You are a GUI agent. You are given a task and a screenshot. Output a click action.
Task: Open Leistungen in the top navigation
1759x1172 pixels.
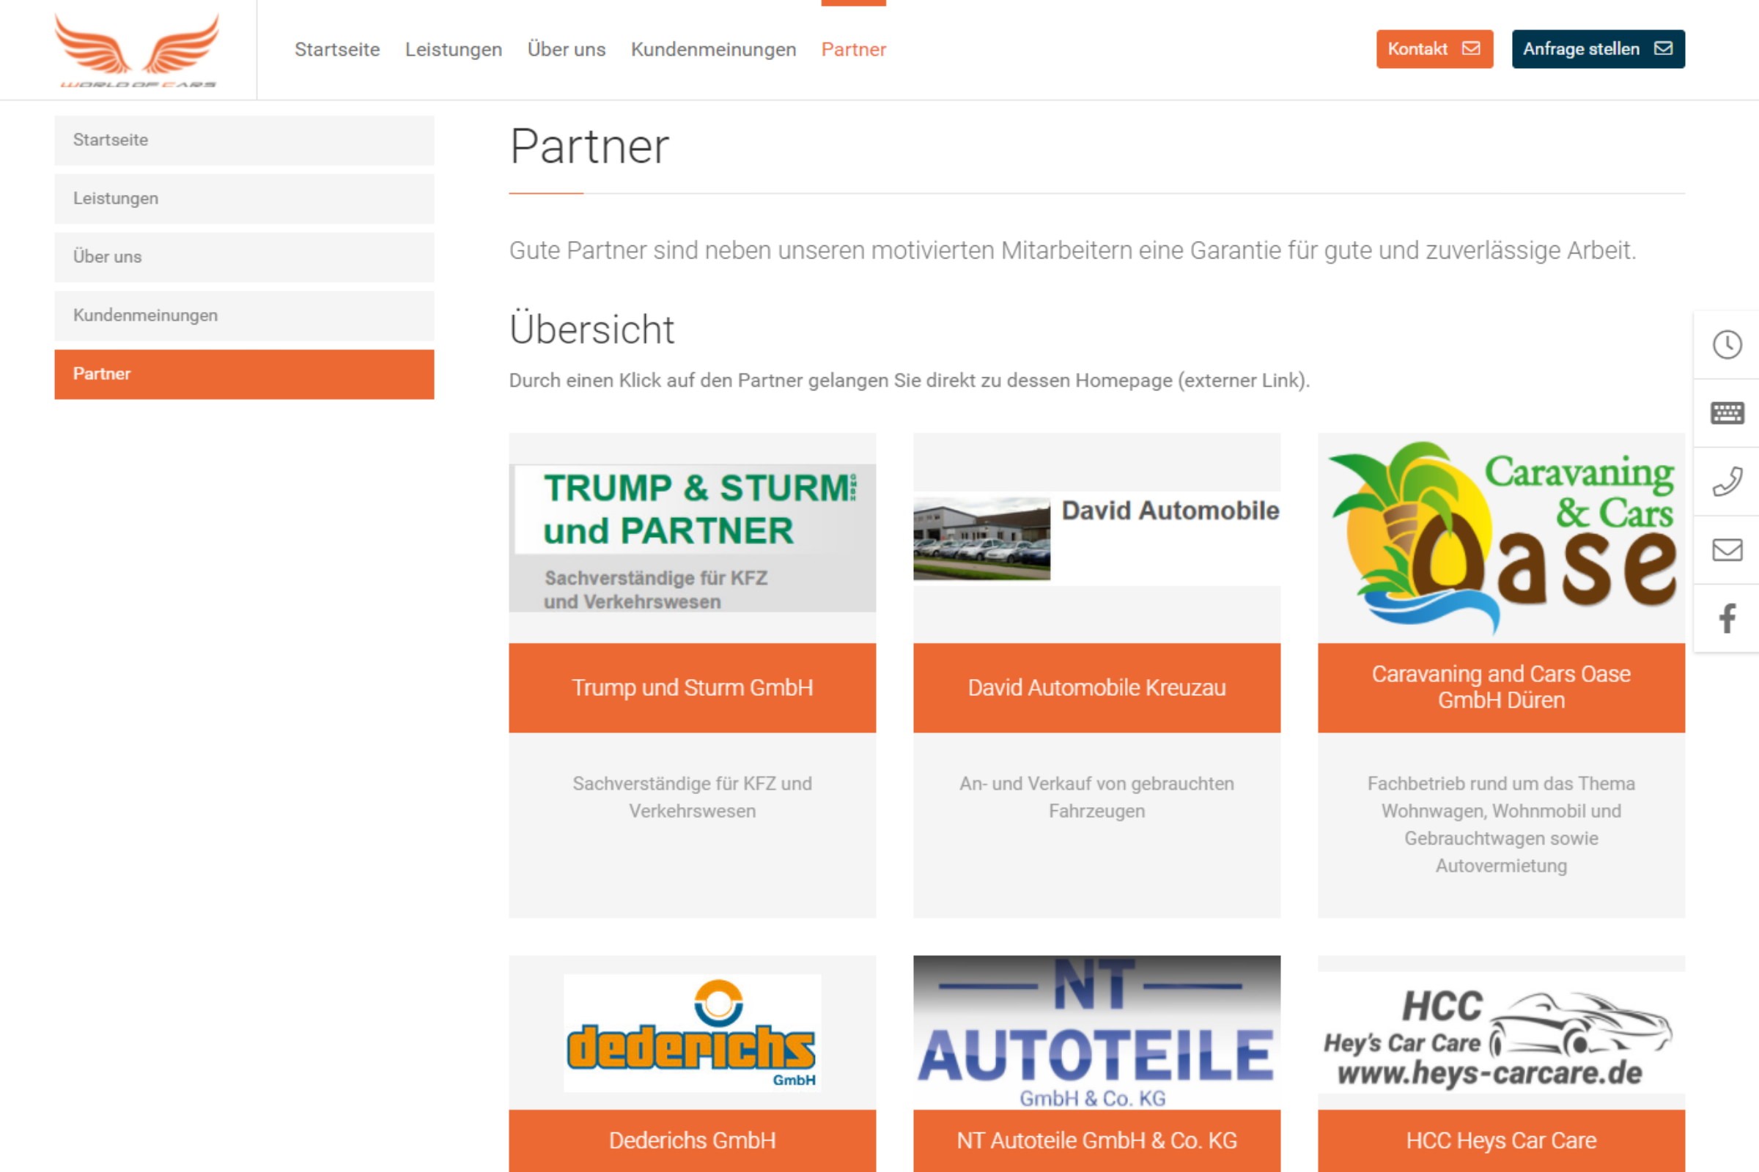point(453,49)
